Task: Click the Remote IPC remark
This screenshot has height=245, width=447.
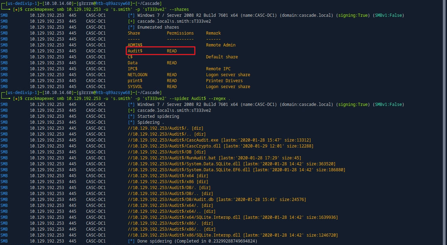Action: tap(218, 69)
